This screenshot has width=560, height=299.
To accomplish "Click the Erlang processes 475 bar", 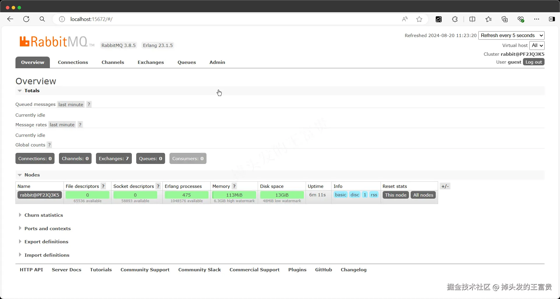I will coord(186,195).
